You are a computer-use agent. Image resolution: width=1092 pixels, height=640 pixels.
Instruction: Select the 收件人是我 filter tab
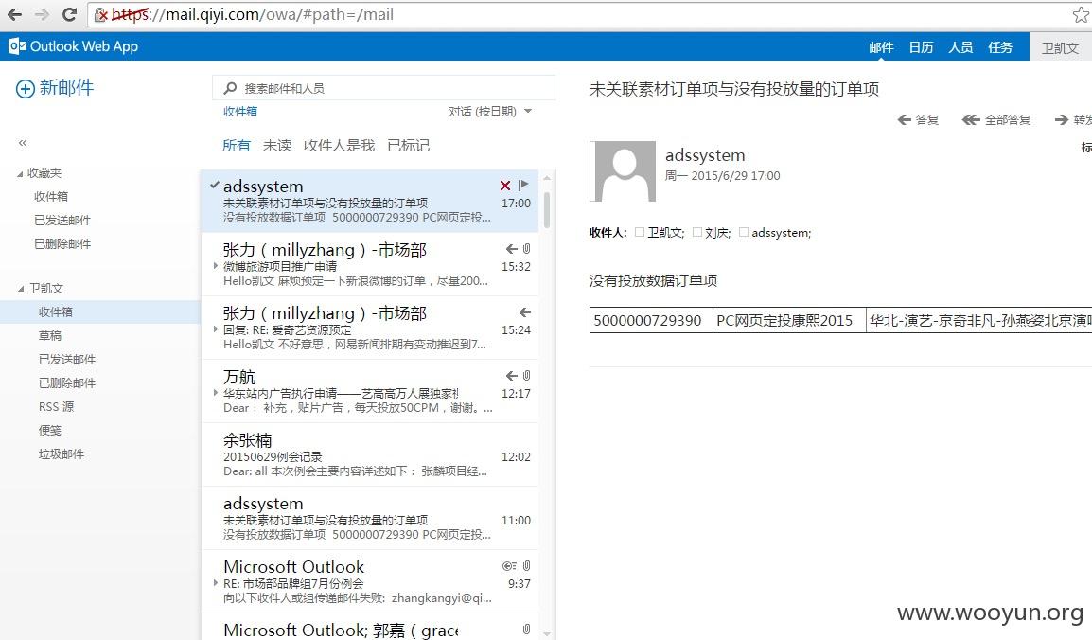pyautogui.click(x=339, y=145)
